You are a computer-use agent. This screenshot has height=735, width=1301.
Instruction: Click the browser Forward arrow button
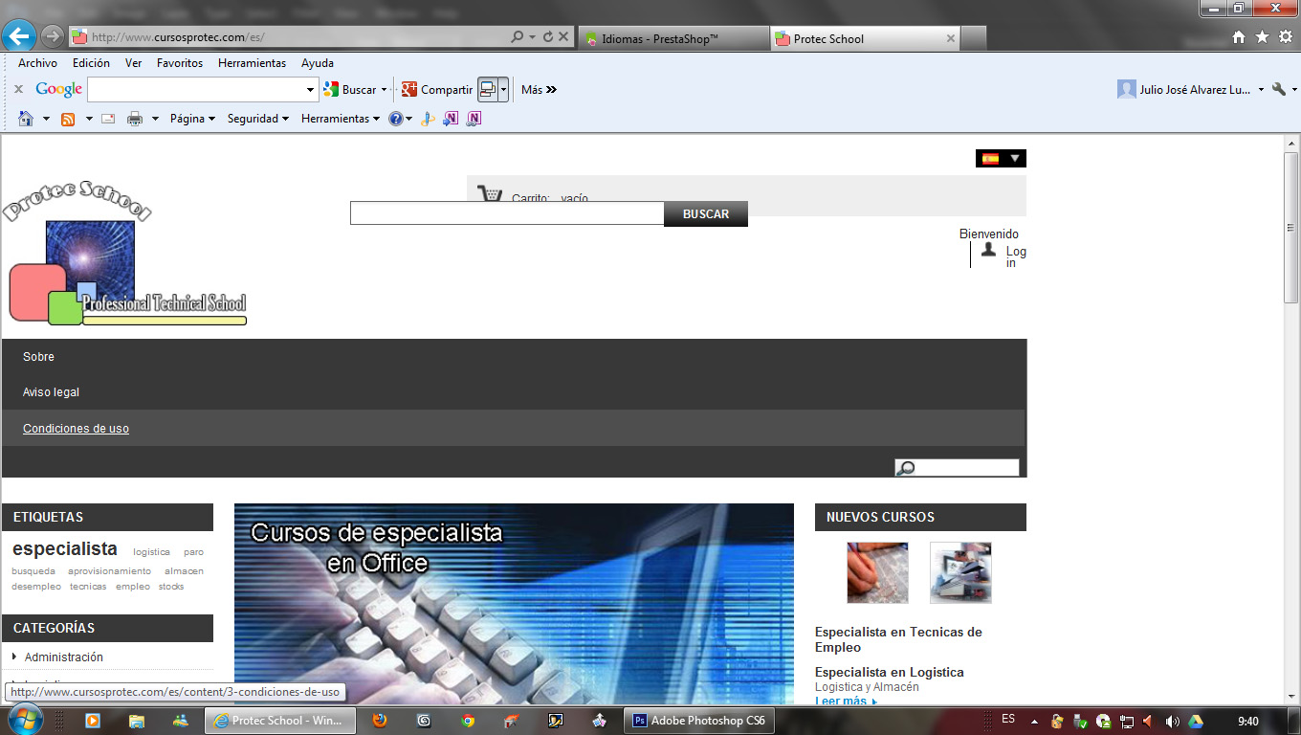pyautogui.click(x=52, y=36)
